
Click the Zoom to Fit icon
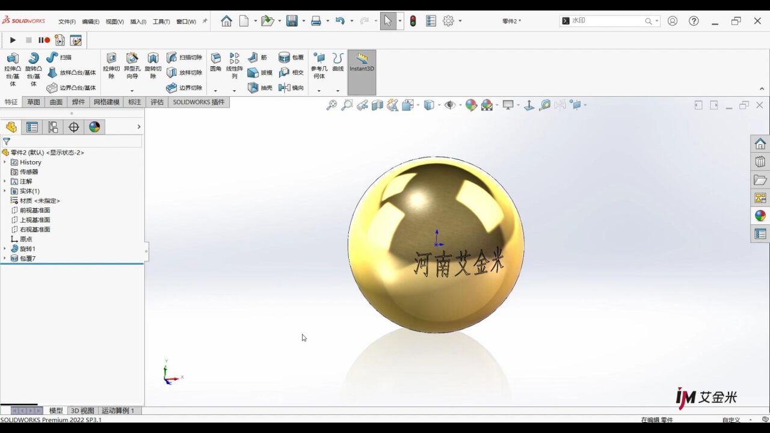pyautogui.click(x=331, y=105)
